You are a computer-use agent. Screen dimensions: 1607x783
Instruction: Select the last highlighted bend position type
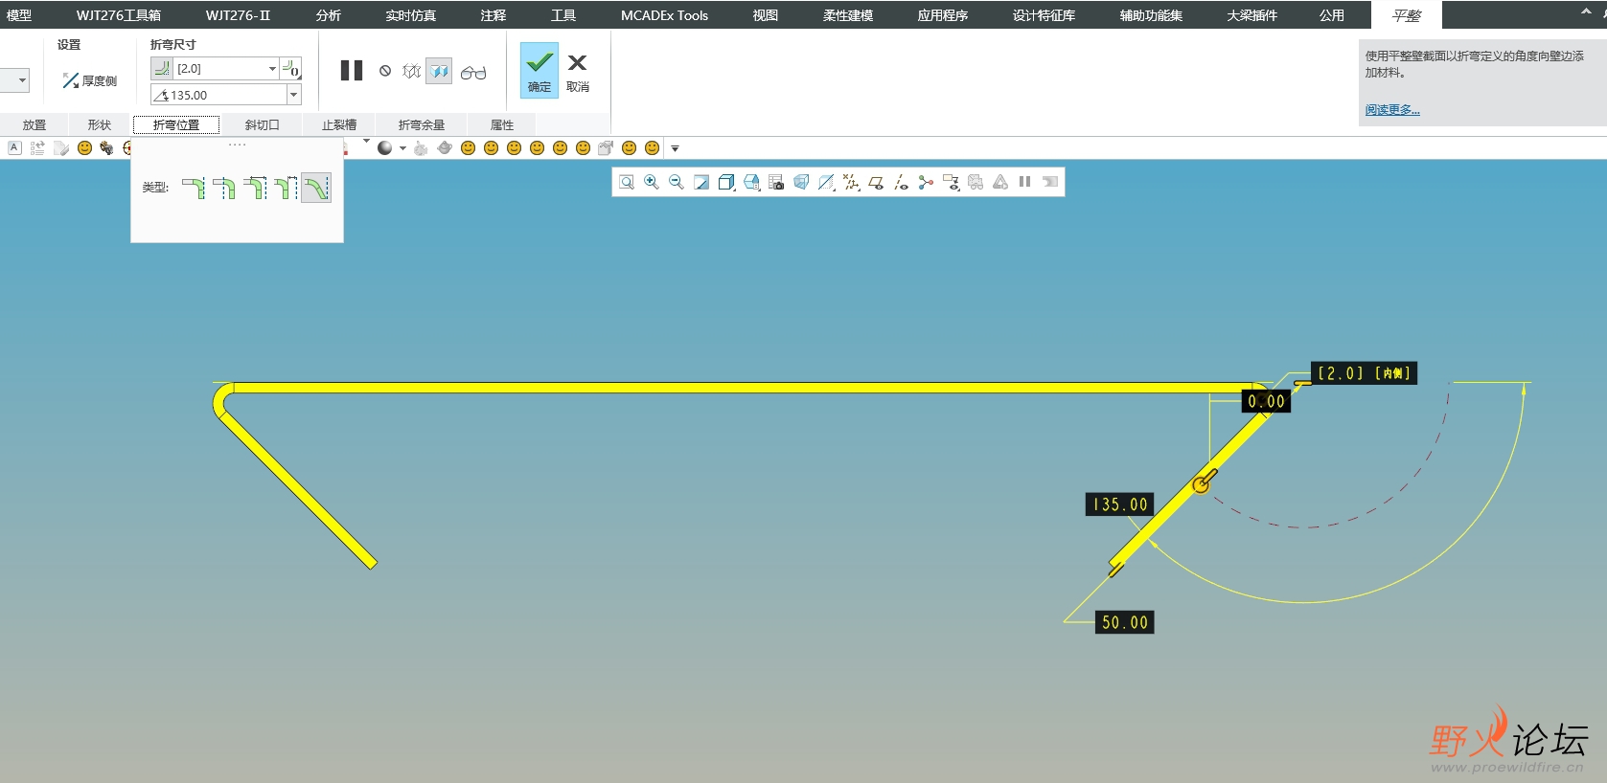(x=316, y=188)
